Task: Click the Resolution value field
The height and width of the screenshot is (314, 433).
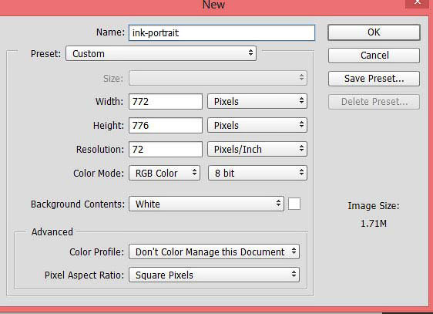Action: click(x=166, y=149)
